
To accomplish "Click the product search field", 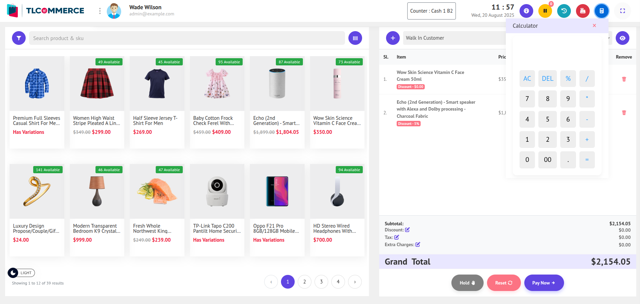I will tap(187, 38).
